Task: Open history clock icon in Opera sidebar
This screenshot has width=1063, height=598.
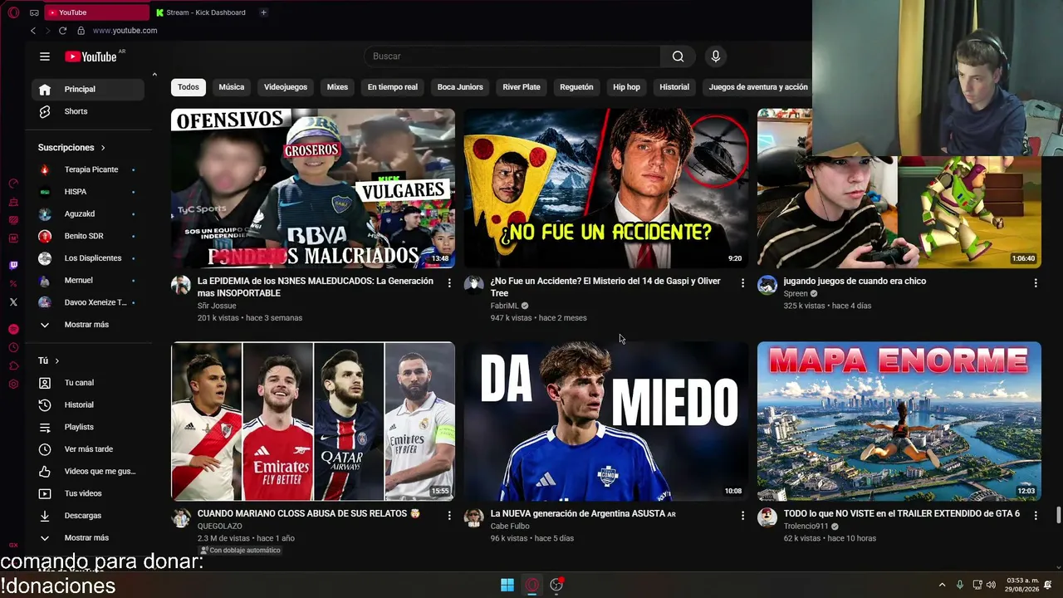Action: click(13, 348)
